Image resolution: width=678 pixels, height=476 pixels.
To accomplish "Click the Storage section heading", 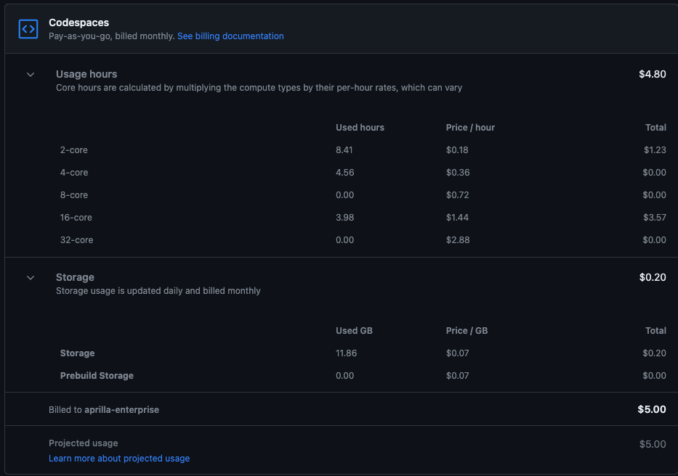I will [75, 277].
